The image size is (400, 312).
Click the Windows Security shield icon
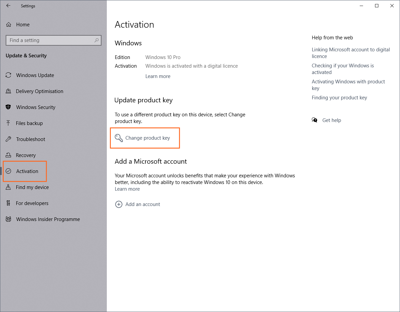(9, 107)
